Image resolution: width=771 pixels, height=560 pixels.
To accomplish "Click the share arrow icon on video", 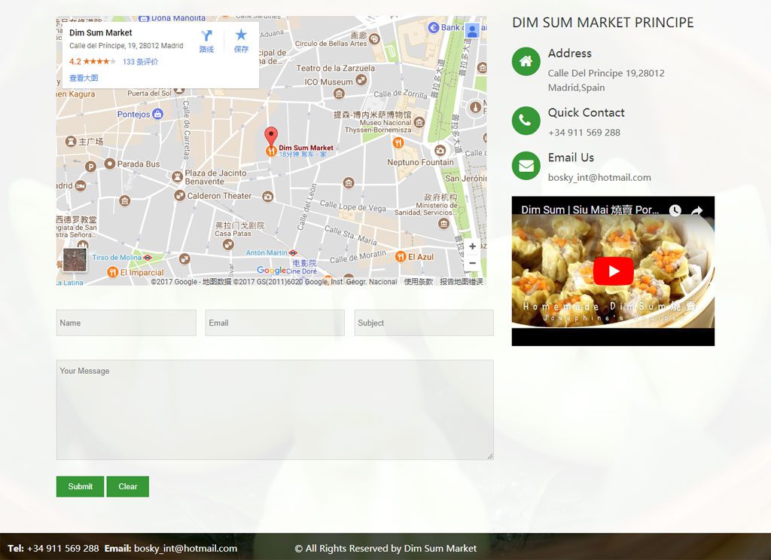I will (x=696, y=210).
